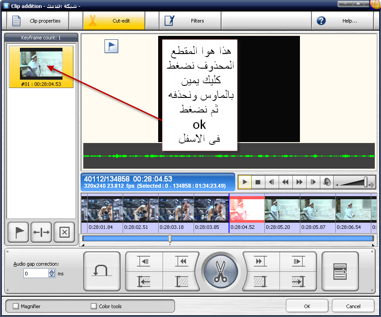
Task: Click the Audio gap correction input field
Action: 36,274
